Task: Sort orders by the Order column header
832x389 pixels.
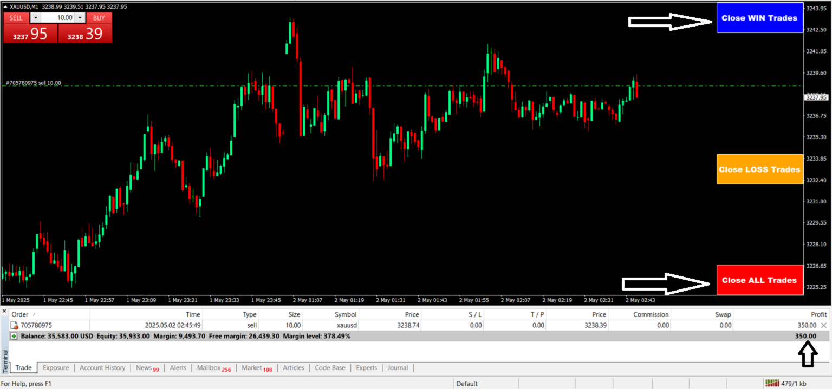Action: pos(20,314)
